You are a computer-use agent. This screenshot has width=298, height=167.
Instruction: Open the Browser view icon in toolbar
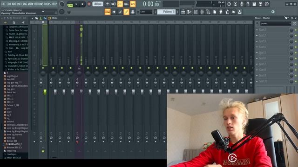tap(208, 12)
